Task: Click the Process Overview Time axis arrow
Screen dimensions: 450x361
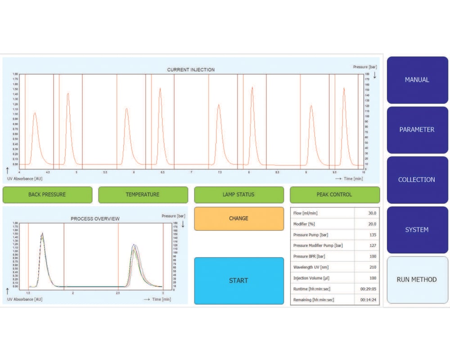Action: [x=147, y=299]
